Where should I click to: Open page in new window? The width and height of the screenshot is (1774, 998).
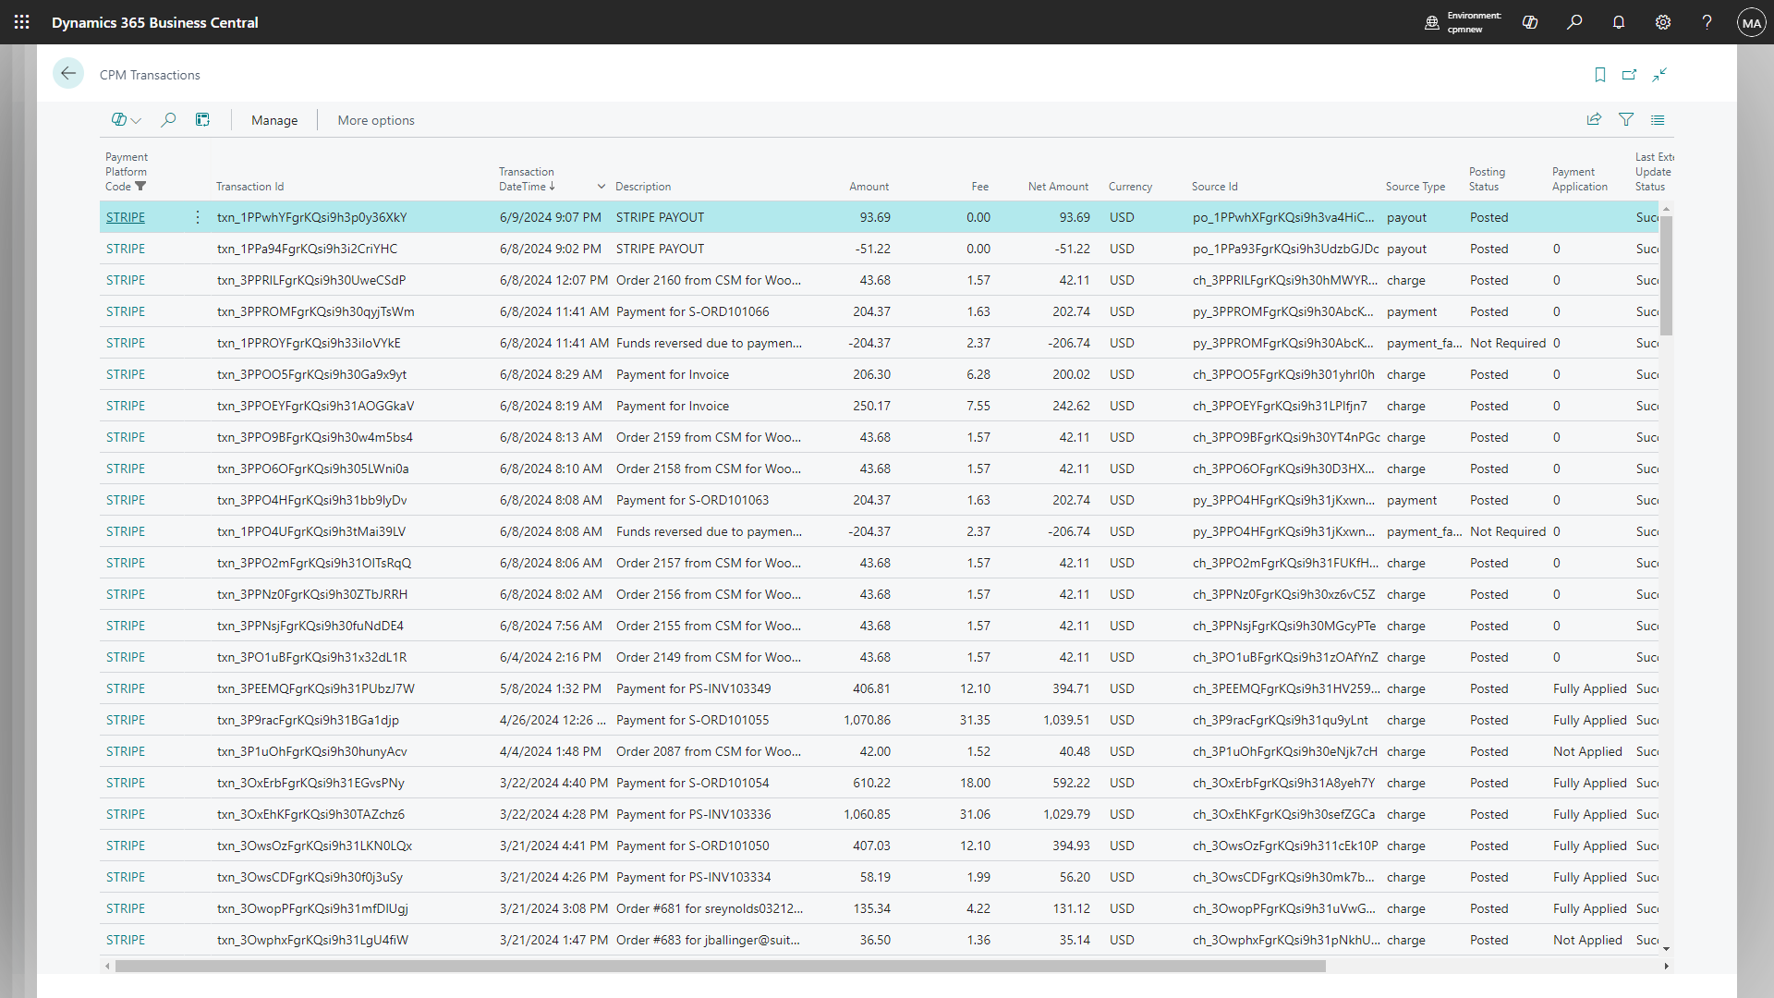coord(1629,75)
